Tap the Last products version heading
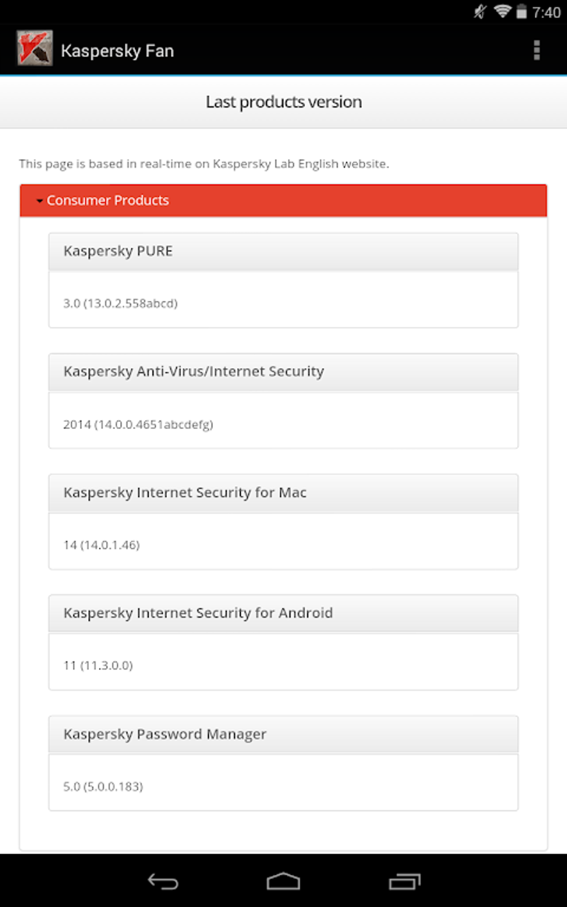The width and height of the screenshot is (567, 907). [283, 102]
